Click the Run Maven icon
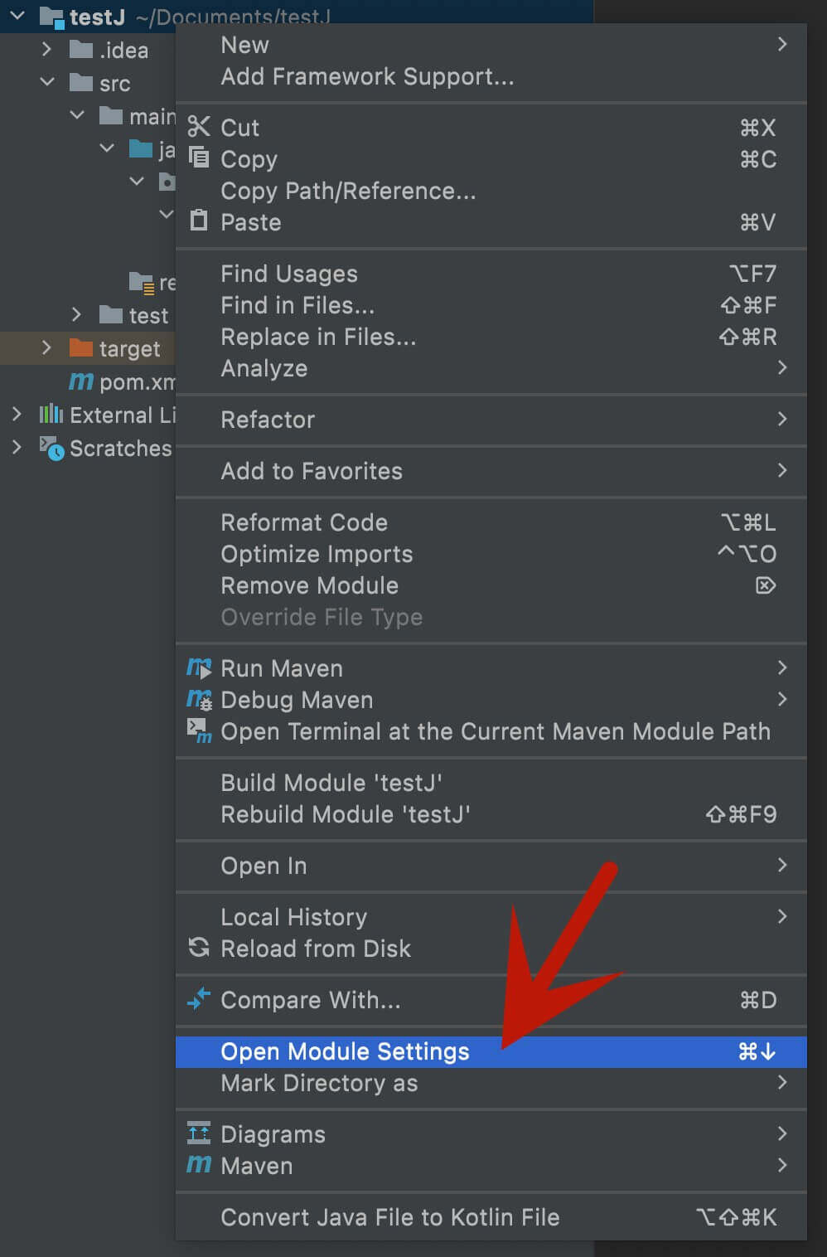The image size is (827, 1257). 199,668
